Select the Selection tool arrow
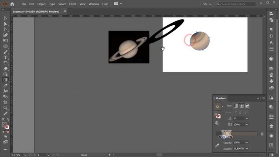The height and width of the screenshot is (157, 279). coord(5,18)
